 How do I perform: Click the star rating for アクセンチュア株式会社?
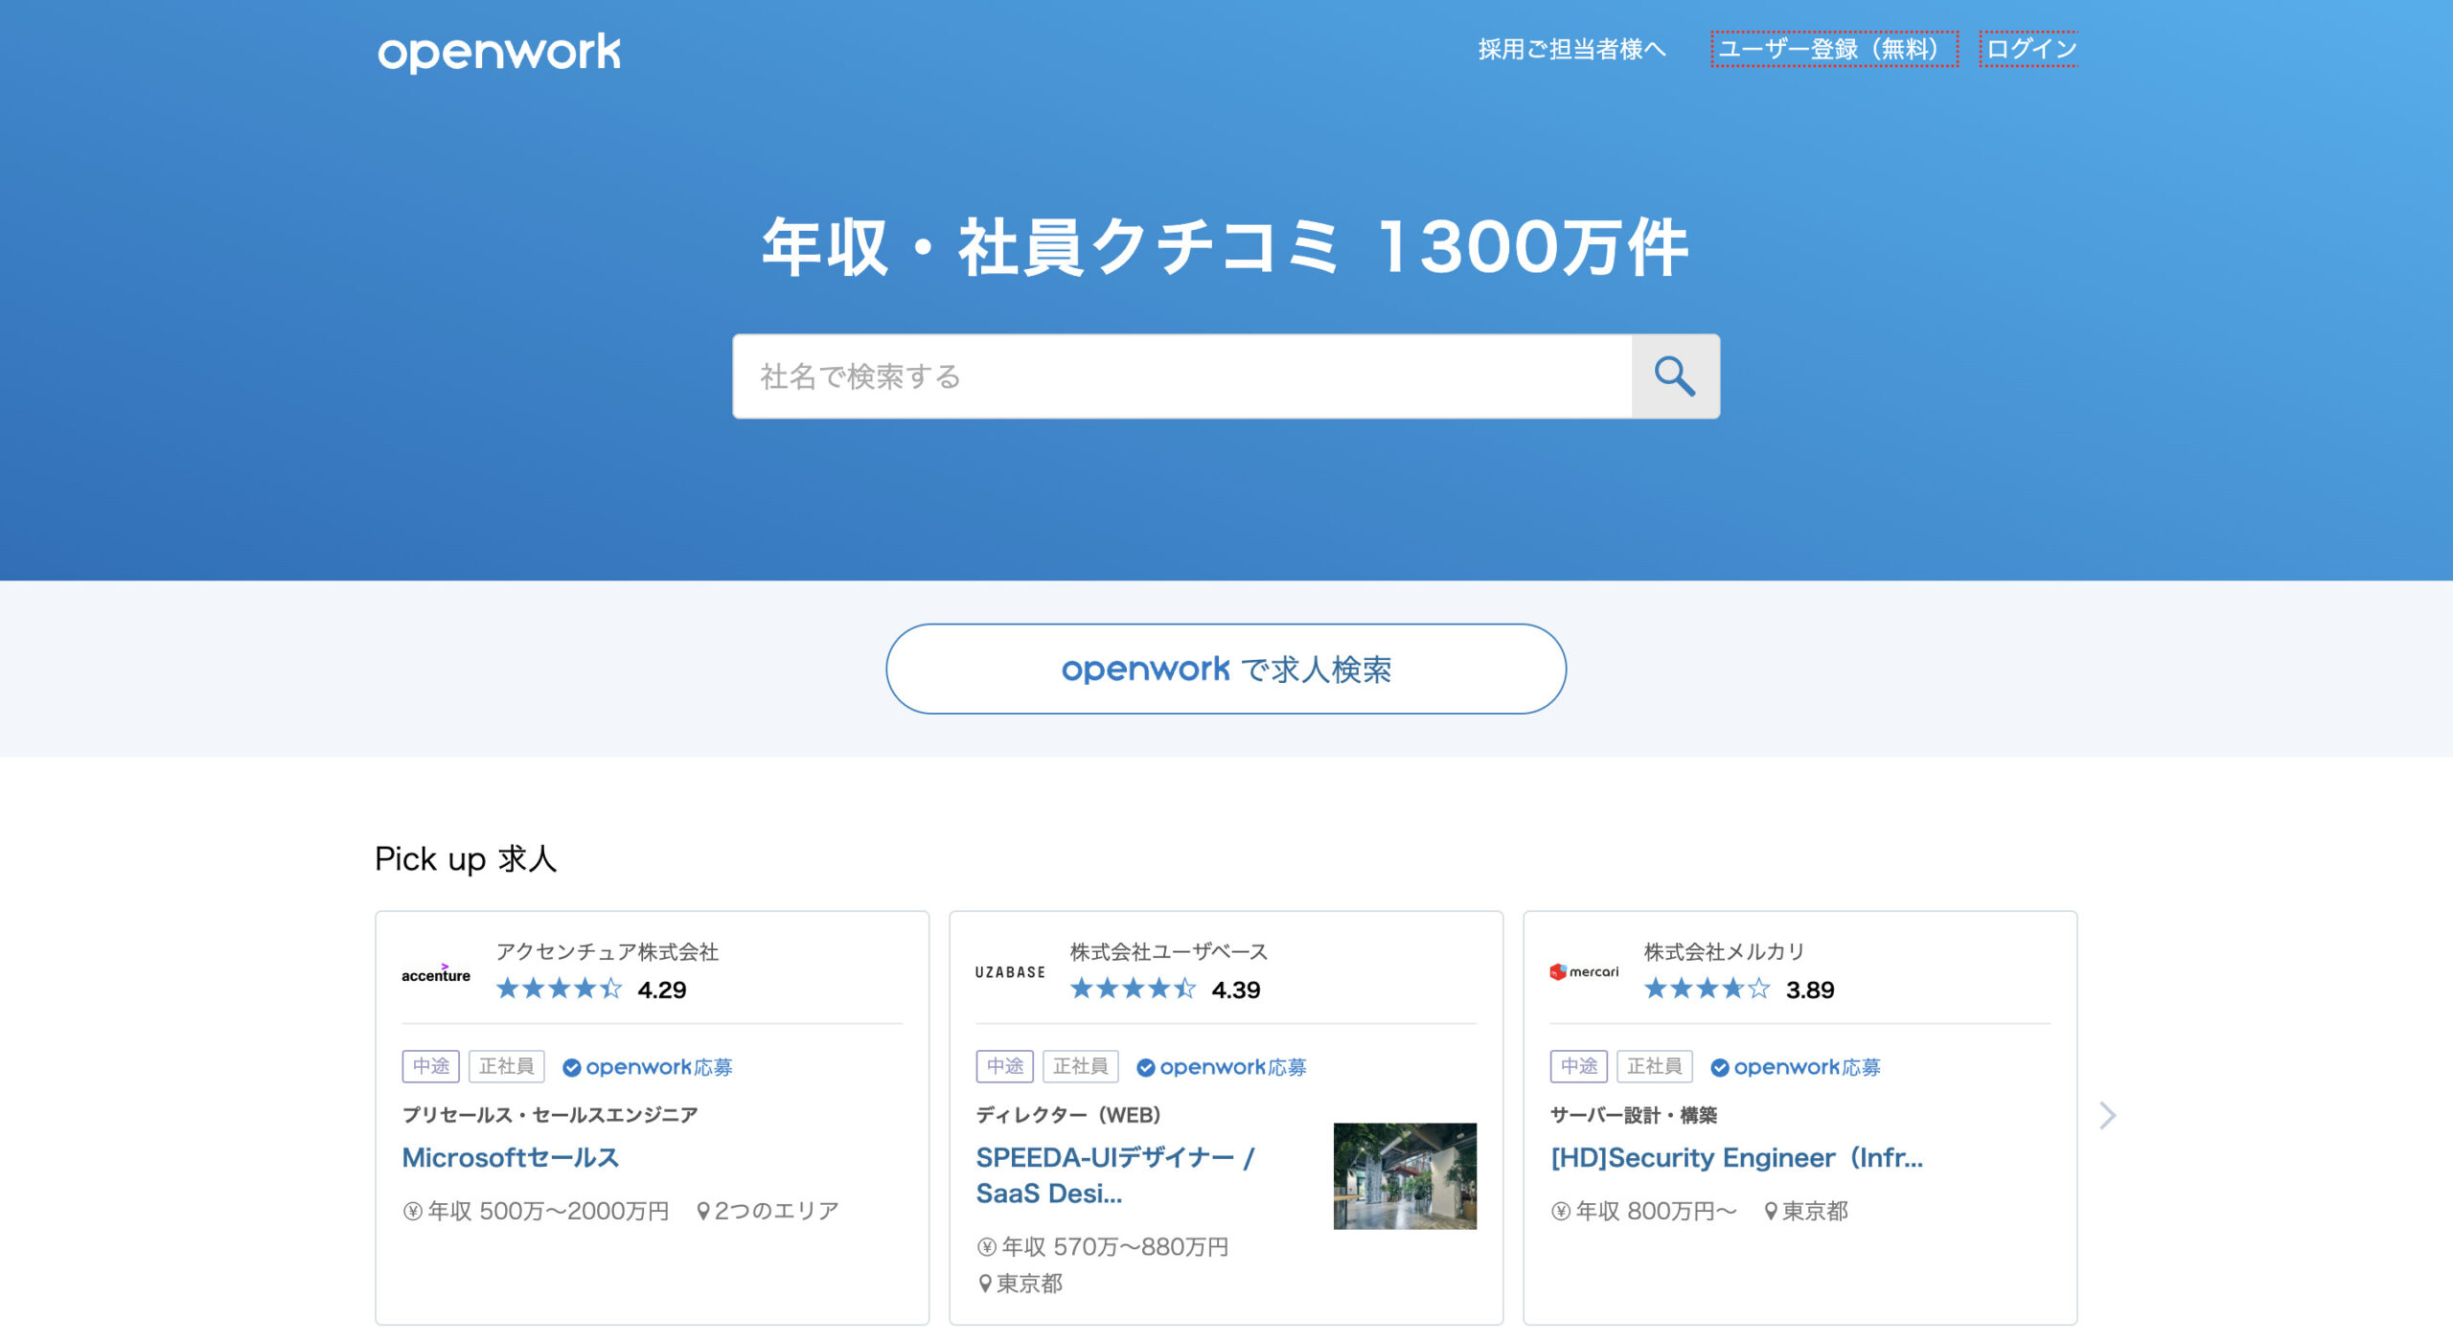click(559, 989)
